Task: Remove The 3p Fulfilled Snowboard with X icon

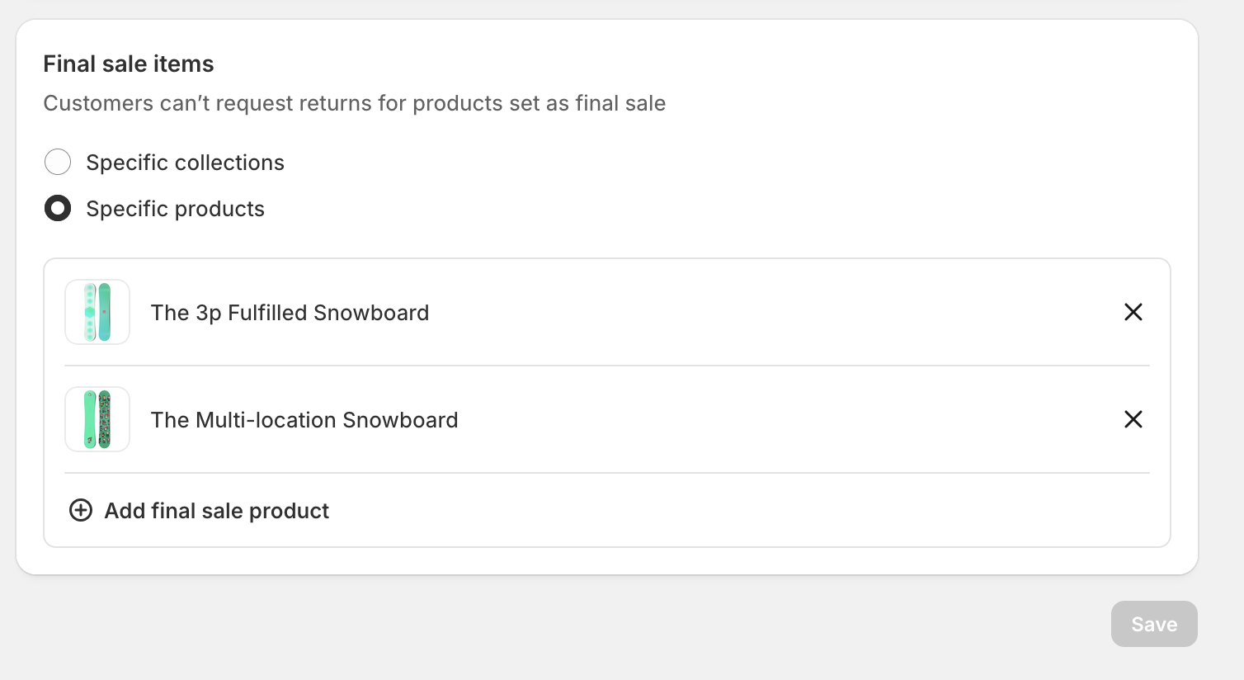Action: pyautogui.click(x=1133, y=312)
